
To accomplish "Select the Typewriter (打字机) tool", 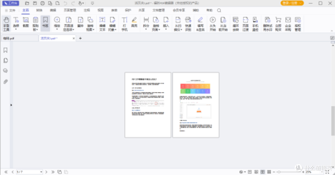I will pyautogui.click(x=125, y=24).
